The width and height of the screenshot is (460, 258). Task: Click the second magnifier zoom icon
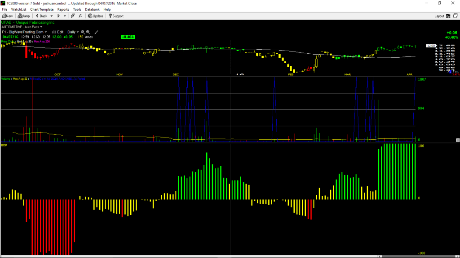[88, 32]
